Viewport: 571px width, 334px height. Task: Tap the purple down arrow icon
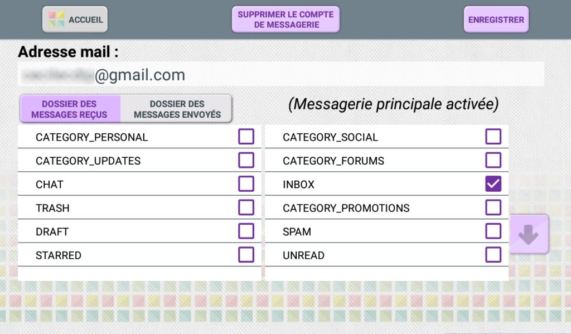coord(529,234)
